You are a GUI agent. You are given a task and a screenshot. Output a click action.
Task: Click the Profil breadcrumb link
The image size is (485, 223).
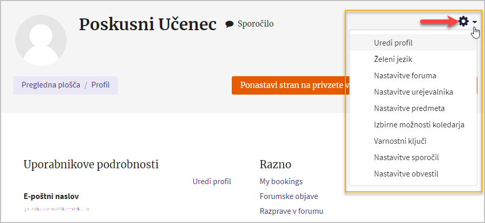pos(100,85)
